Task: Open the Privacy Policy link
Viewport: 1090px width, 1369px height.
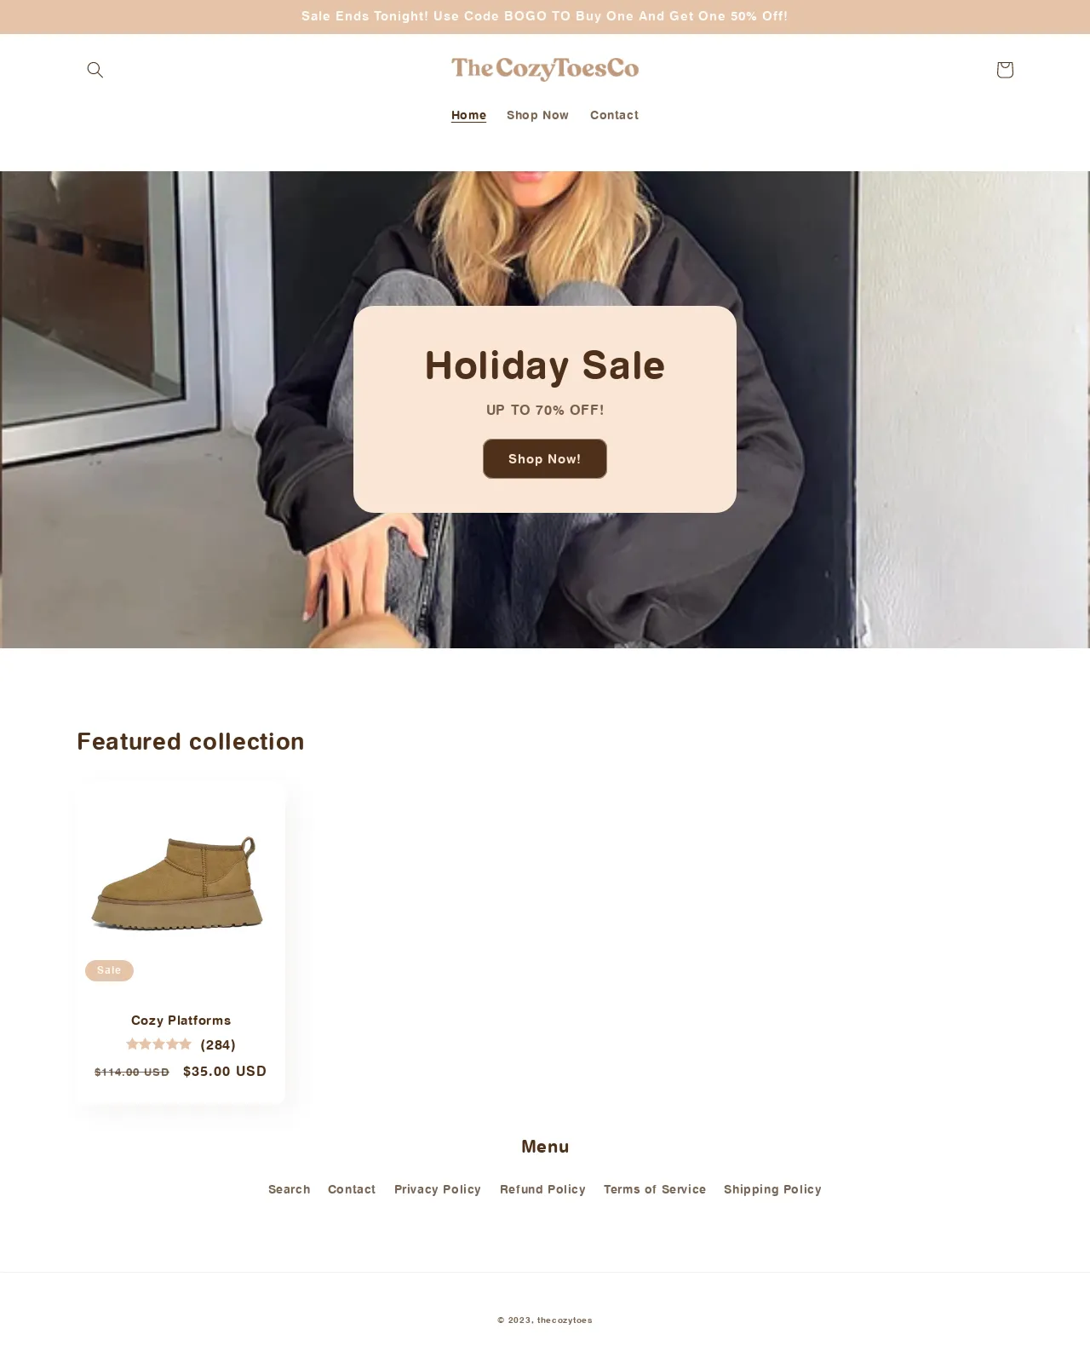Action: (x=438, y=1189)
